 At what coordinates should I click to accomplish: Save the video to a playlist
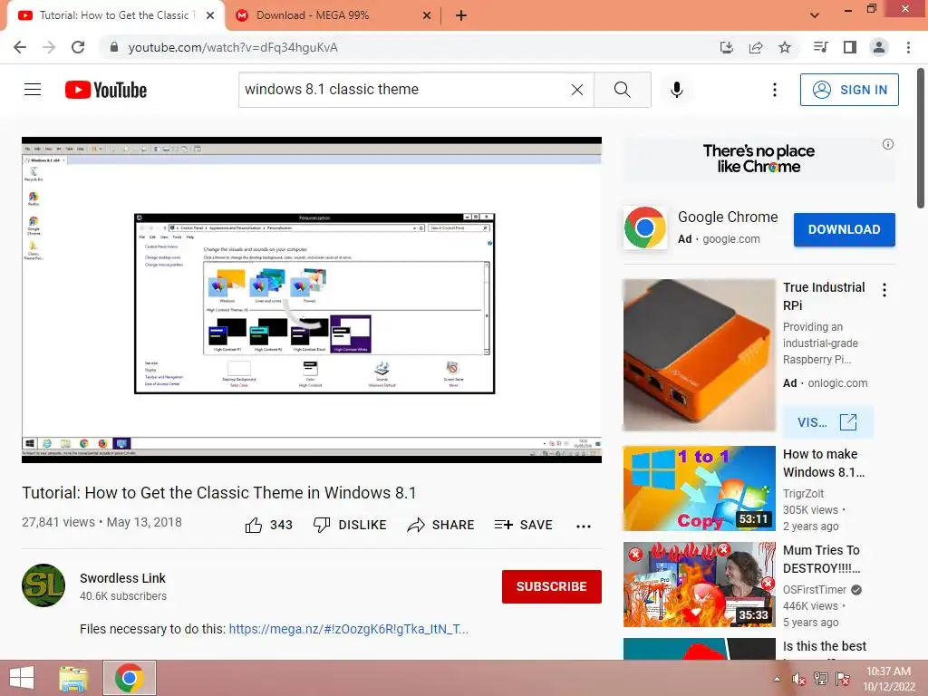(524, 525)
